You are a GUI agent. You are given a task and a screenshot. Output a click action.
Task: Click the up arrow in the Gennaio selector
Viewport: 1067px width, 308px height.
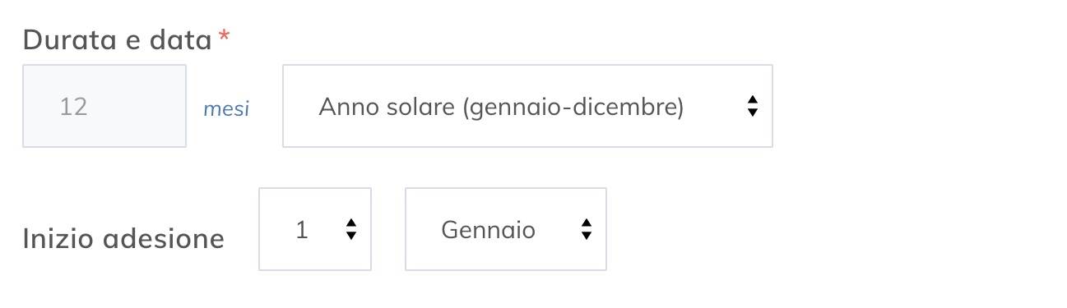click(x=586, y=223)
